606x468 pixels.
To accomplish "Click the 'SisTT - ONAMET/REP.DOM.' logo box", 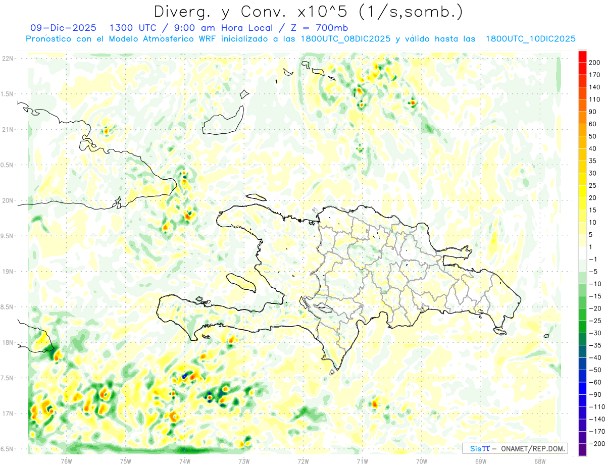I will [515, 448].
